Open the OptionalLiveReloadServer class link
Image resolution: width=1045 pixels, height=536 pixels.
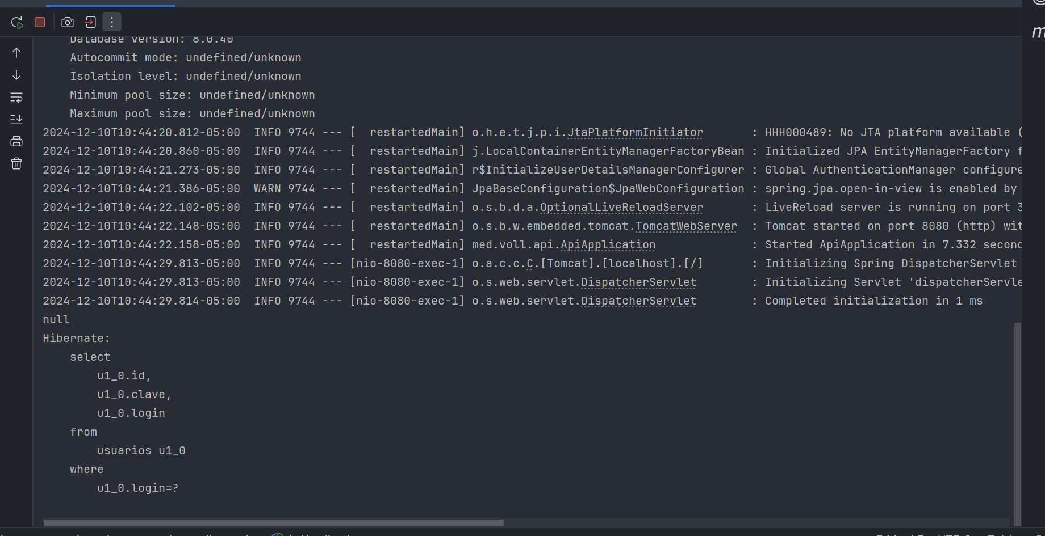(621, 208)
